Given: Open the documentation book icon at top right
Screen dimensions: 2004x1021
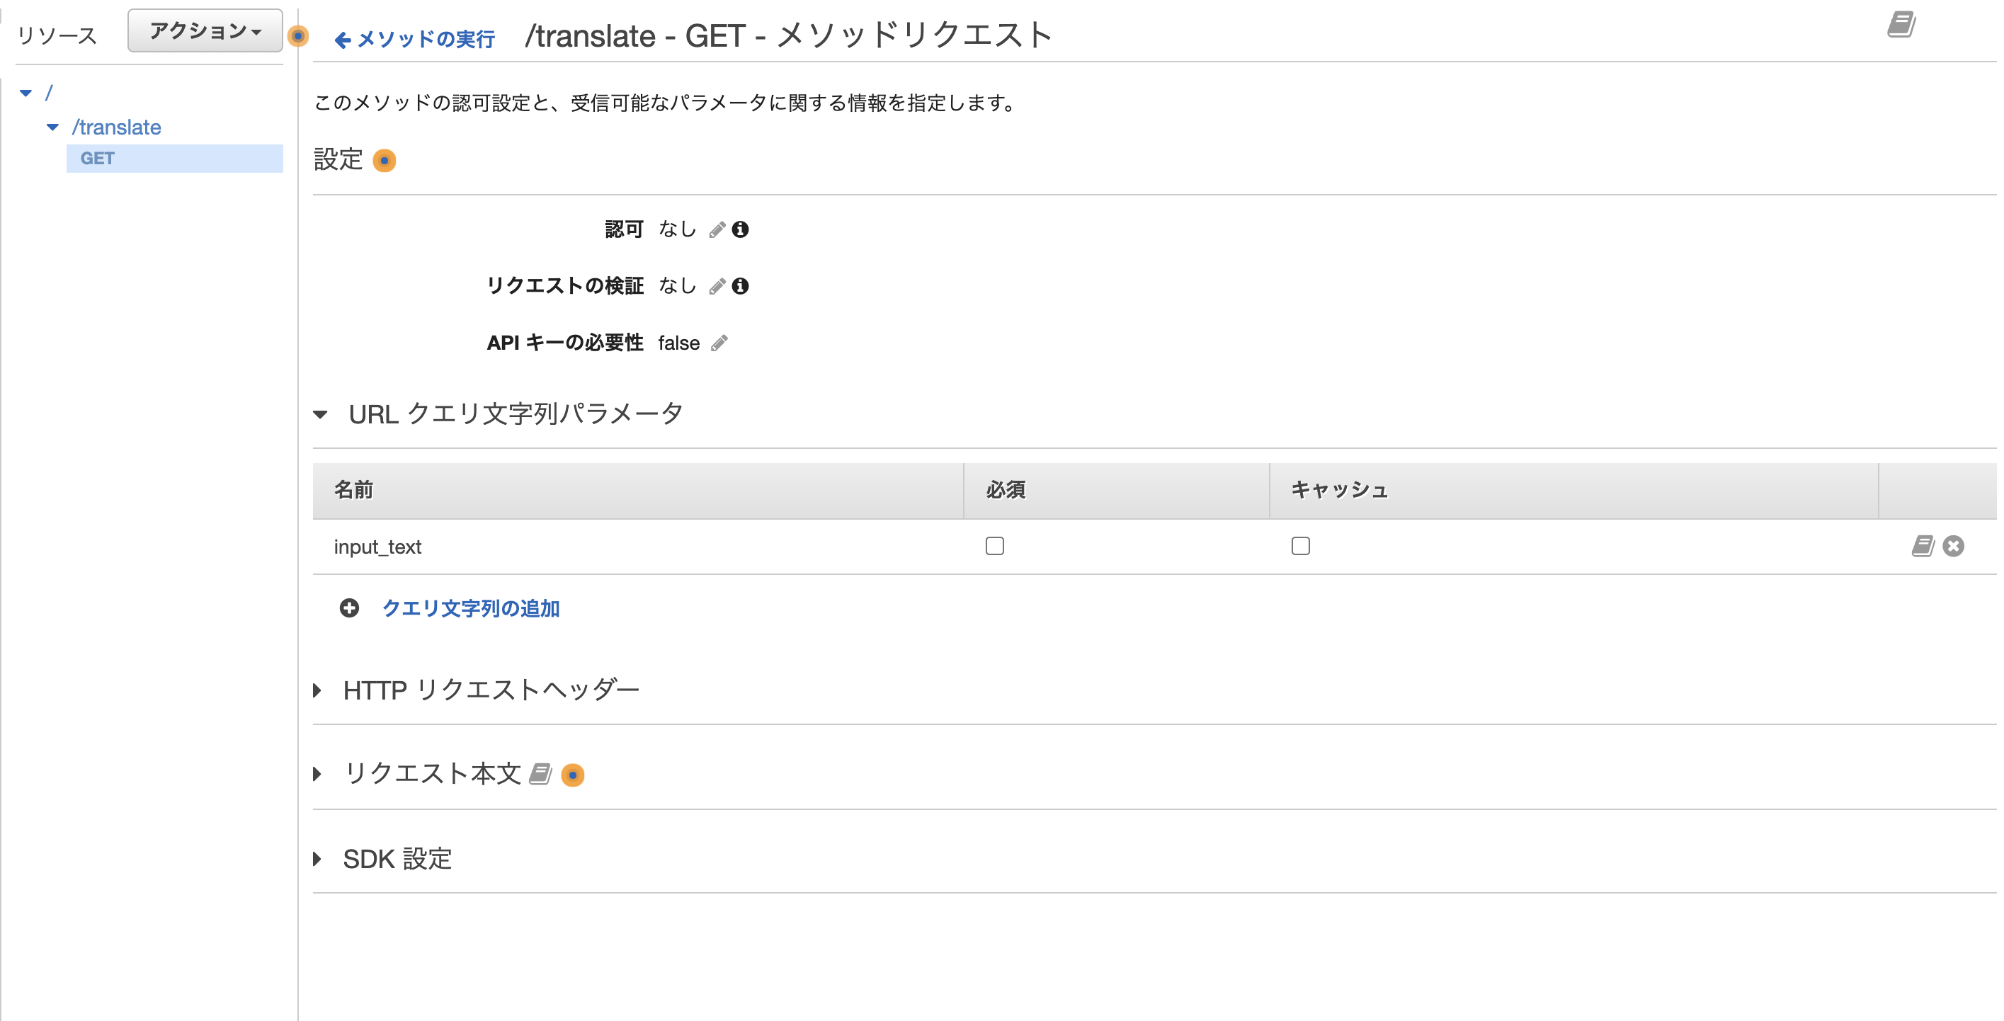Looking at the screenshot, I should [1901, 25].
